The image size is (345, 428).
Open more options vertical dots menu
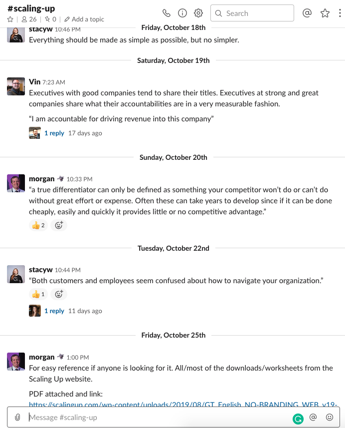tap(340, 13)
